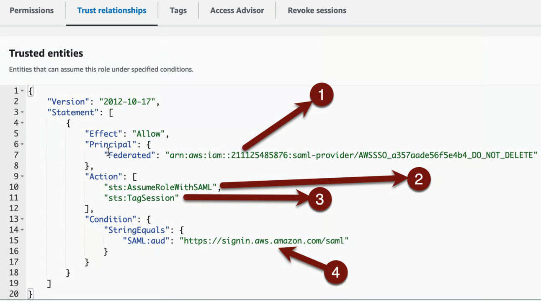Collapse the root JSON object fold arrow on line 1
541x301 pixels.
22,91
